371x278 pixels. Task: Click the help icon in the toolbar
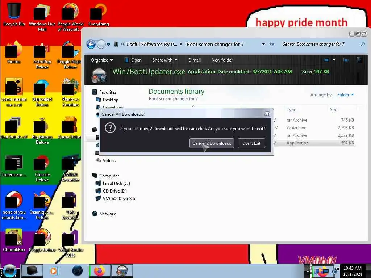coord(359,60)
